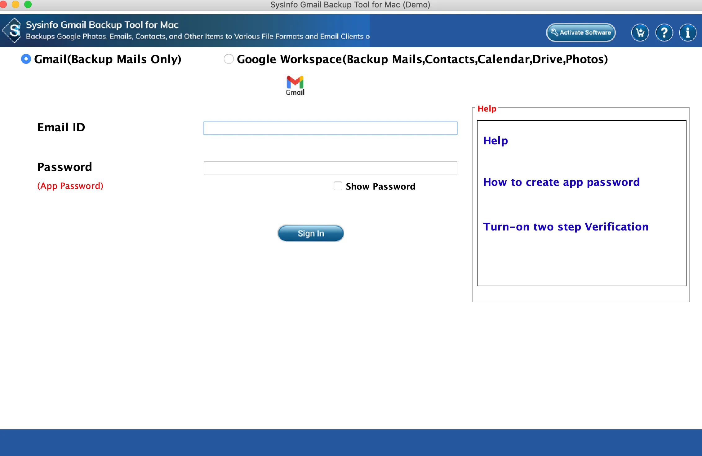
Task: Click the Gmail envelope logo
Action: [x=295, y=82]
